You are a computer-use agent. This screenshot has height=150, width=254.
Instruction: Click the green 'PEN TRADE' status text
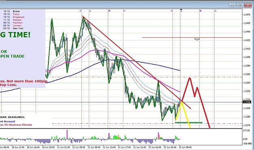(x=12, y=56)
